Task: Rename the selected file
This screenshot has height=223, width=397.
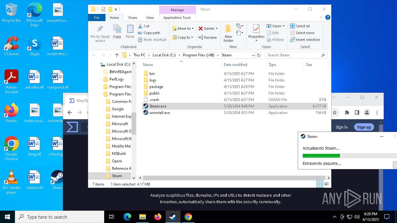Action: pyautogui.click(x=207, y=37)
